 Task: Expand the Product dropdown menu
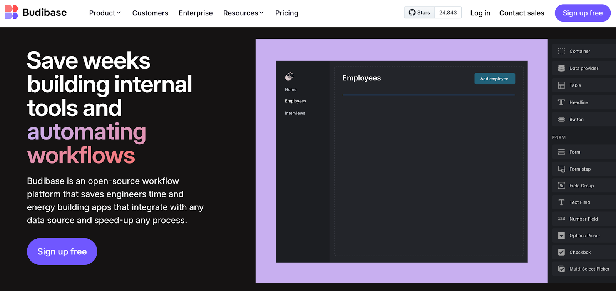(x=105, y=13)
